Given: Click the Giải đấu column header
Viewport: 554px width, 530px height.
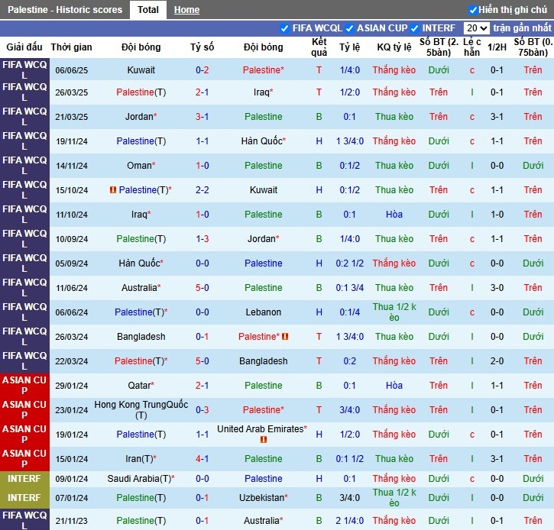Looking at the screenshot, I should (x=24, y=47).
